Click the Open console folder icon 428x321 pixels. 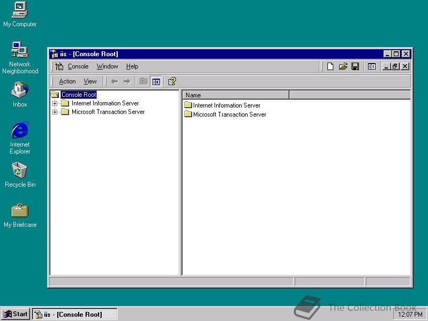click(x=343, y=66)
